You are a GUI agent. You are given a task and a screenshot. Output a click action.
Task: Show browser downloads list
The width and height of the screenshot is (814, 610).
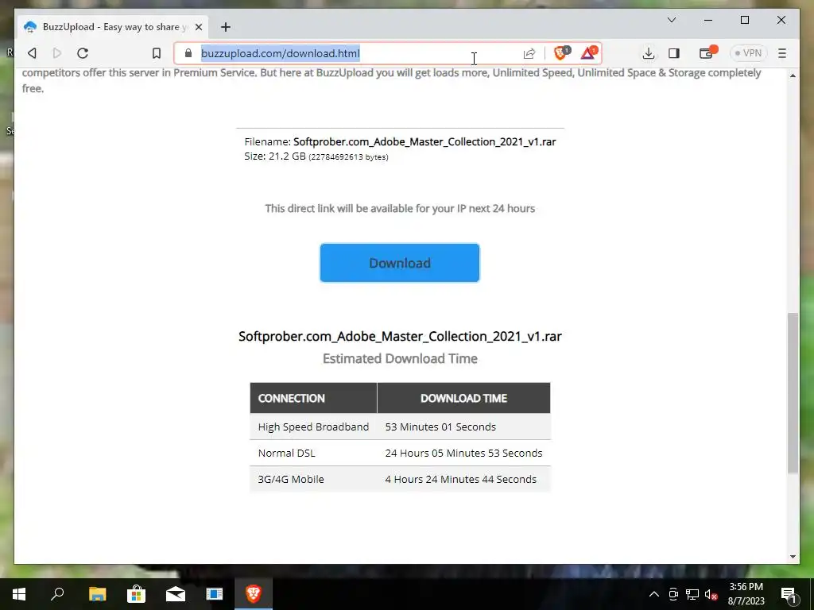(648, 53)
